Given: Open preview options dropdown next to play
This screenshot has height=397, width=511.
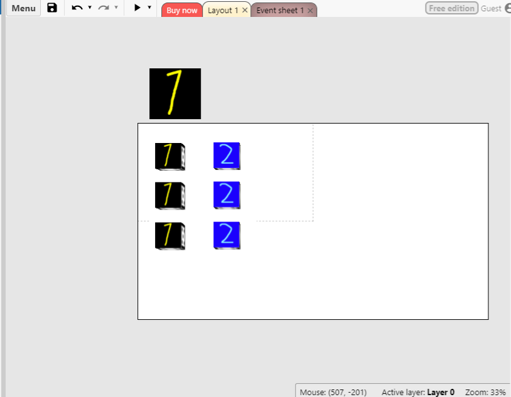Looking at the screenshot, I should click(x=149, y=7).
